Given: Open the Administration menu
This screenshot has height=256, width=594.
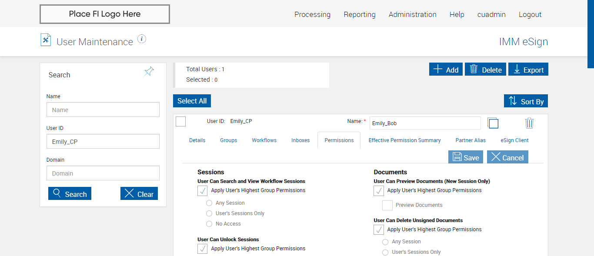Looking at the screenshot, I should tap(412, 14).
